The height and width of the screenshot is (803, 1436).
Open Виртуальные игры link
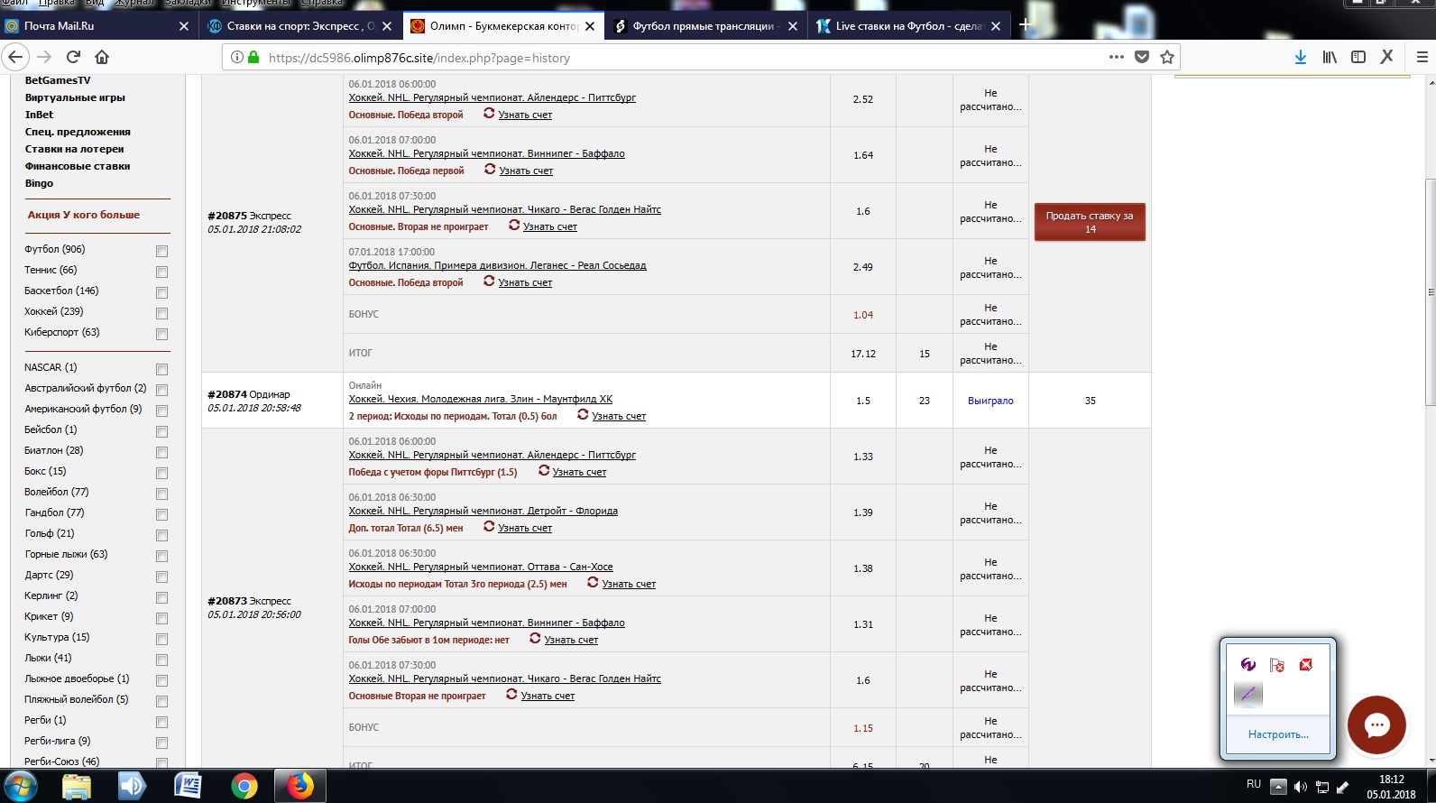[x=75, y=97]
